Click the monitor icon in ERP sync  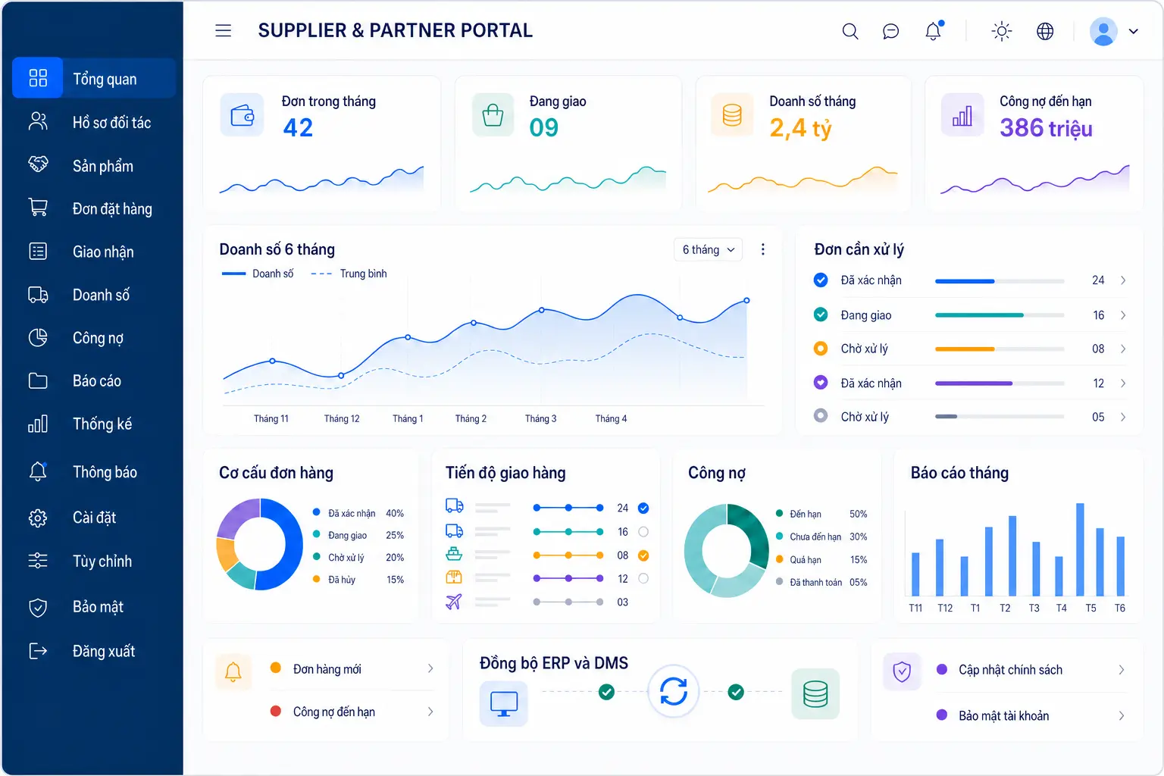[504, 703]
